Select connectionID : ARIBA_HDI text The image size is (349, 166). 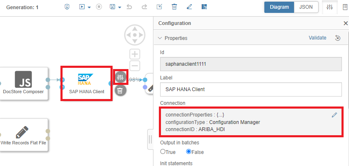pyautogui.click(x=195, y=129)
